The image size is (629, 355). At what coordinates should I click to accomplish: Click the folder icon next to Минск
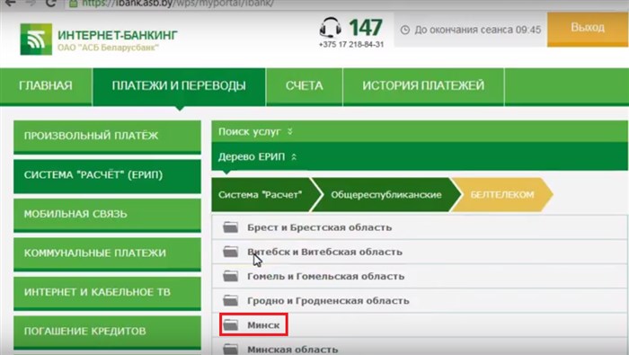point(231,324)
